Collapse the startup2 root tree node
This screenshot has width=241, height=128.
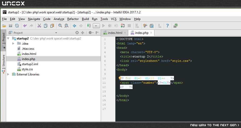tap(8, 38)
